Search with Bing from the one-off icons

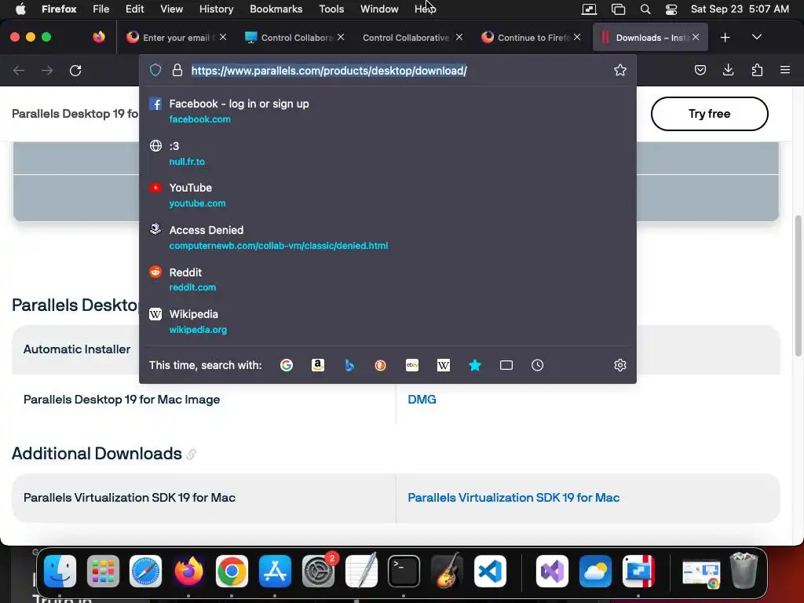[x=349, y=365]
